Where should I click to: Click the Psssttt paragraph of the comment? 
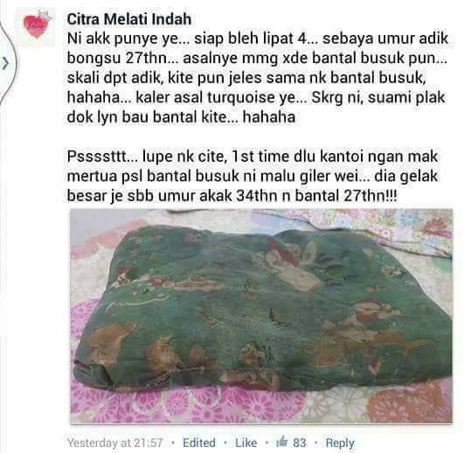pos(253,176)
